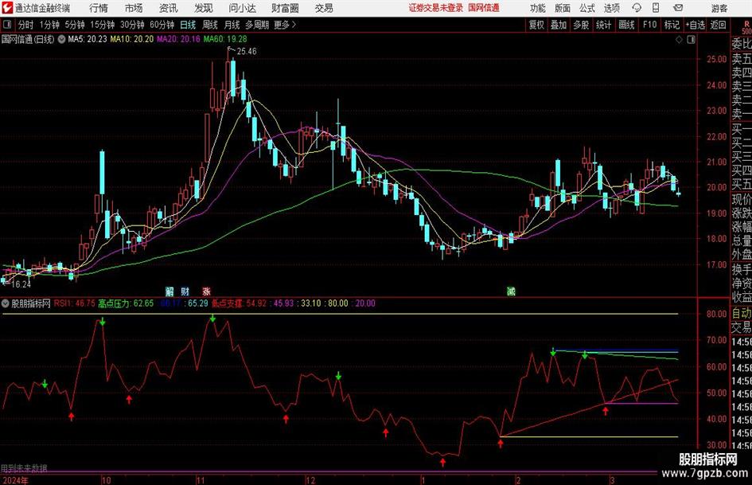Click the 财 marker icon under chart
The image size is (752, 485).
(185, 291)
